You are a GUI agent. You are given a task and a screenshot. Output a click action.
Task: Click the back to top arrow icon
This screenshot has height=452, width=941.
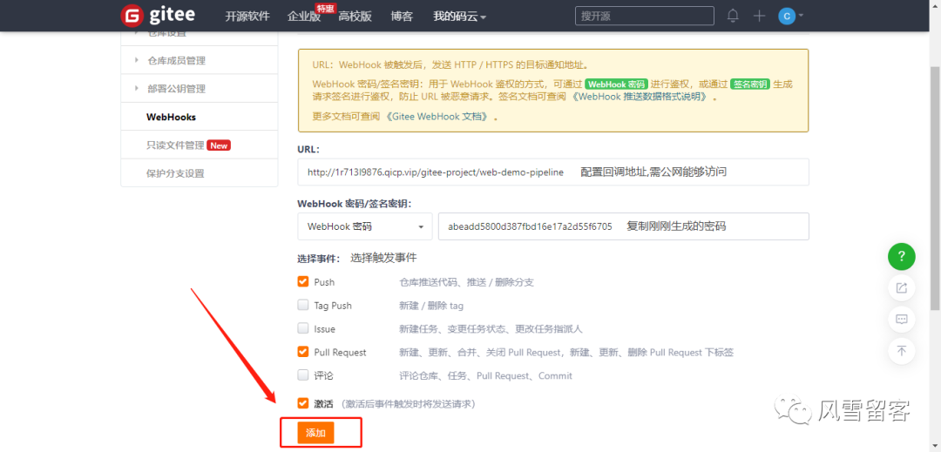point(902,350)
